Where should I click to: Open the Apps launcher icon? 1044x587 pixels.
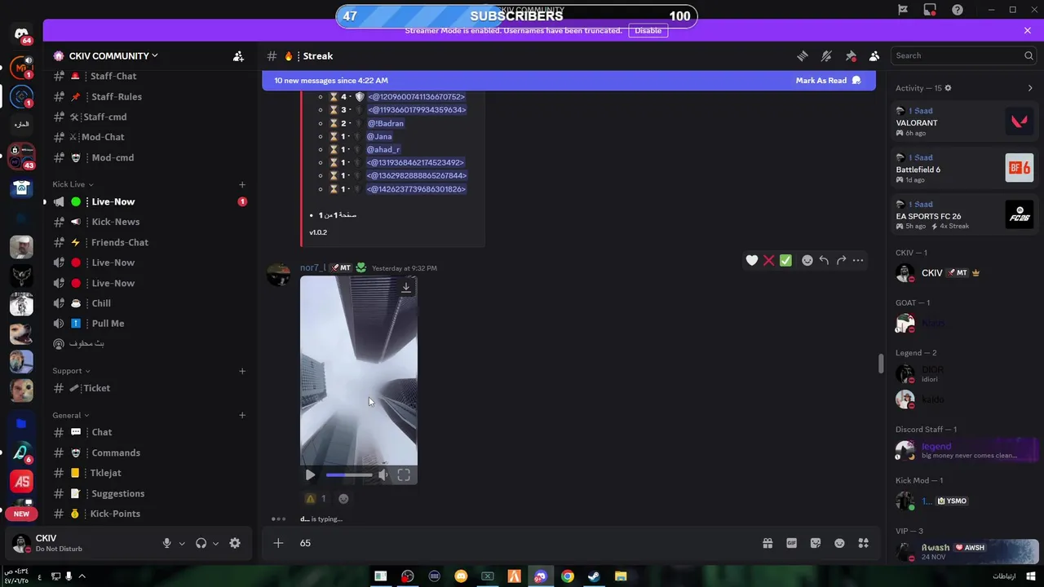[864, 543]
